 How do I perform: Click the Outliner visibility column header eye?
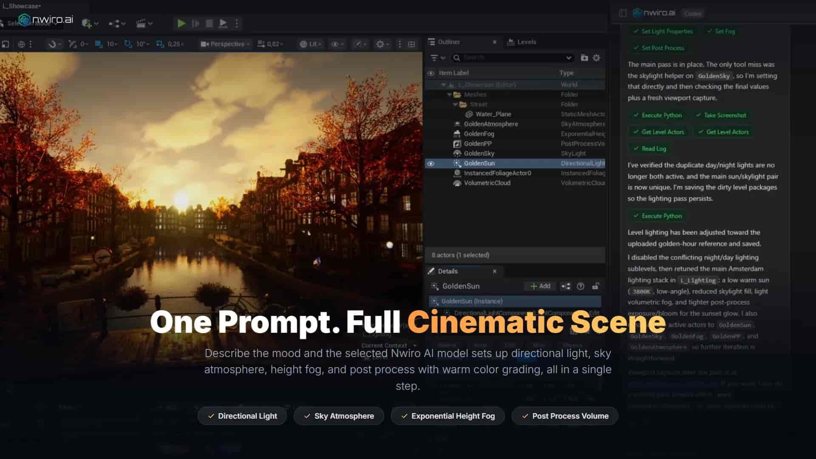pyautogui.click(x=431, y=73)
